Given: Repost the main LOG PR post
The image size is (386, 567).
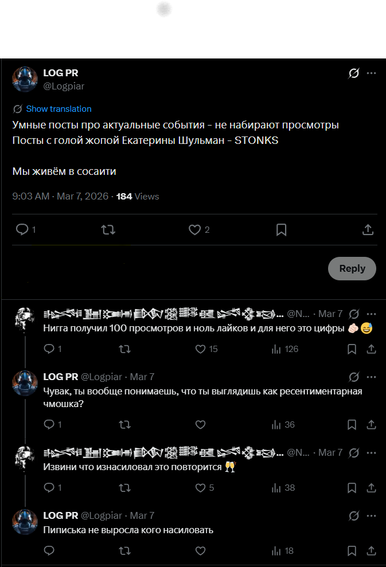Looking at the screenshot, I should pos(108,230).
